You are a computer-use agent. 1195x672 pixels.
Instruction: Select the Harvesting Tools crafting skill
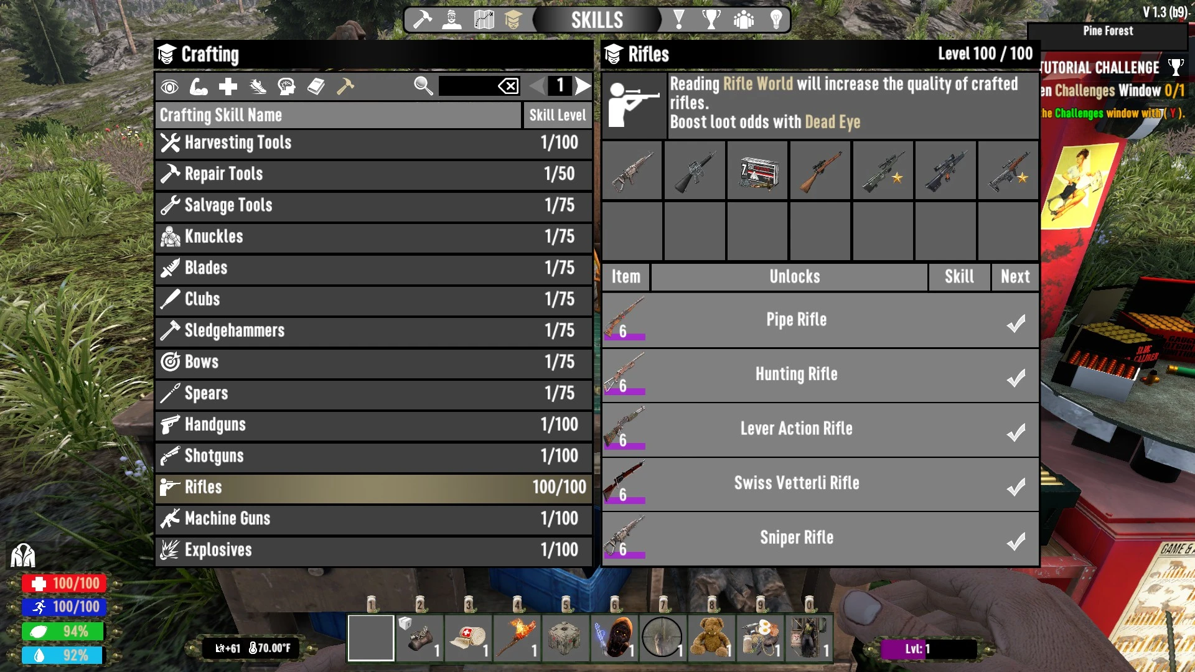[x=373, y=142]
